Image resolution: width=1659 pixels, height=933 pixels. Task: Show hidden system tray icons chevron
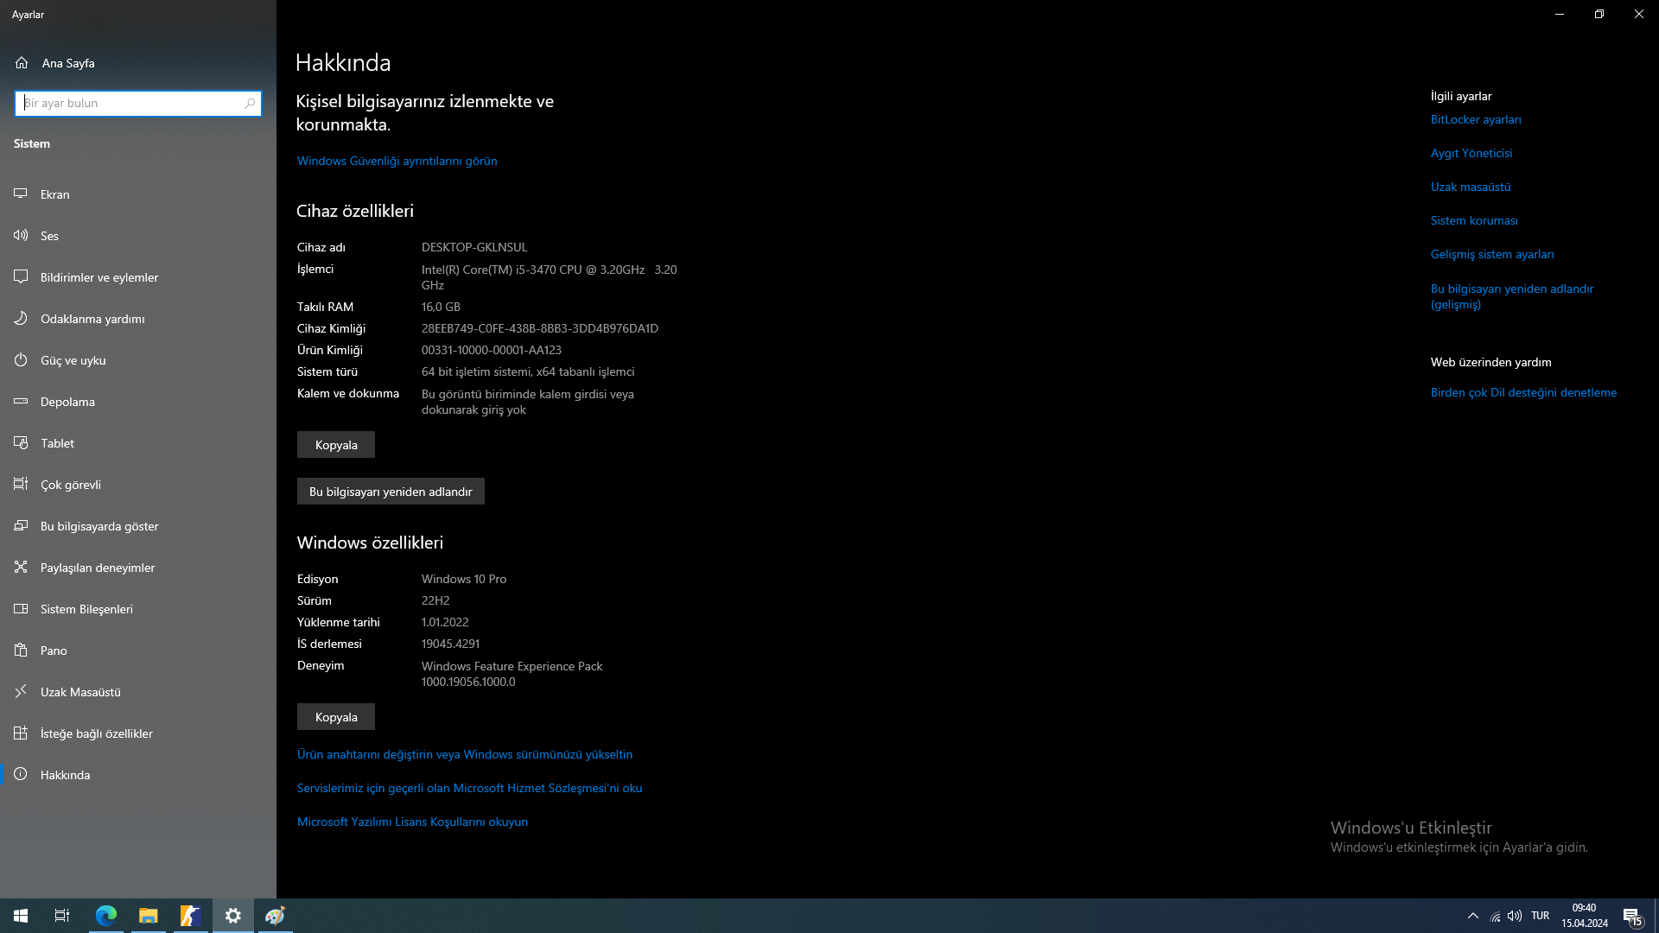coord(1473,916)
